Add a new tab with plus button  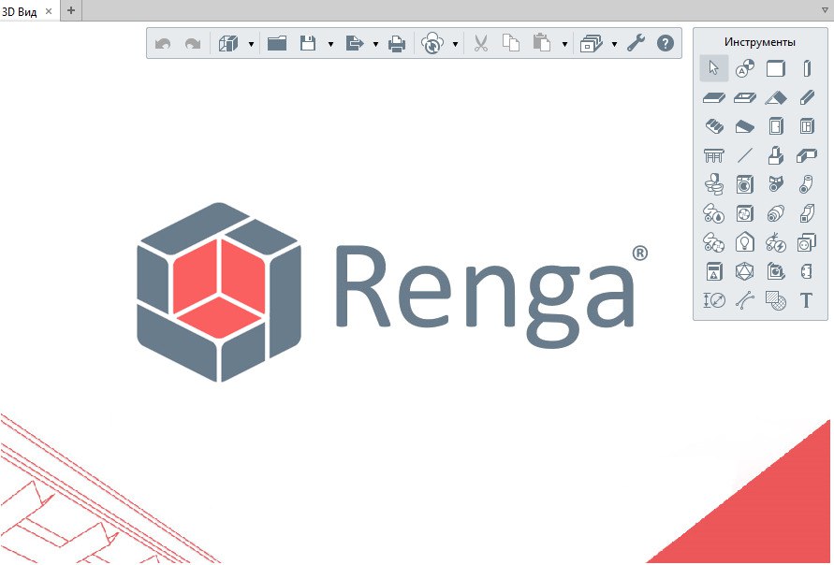tap(71, 10)
